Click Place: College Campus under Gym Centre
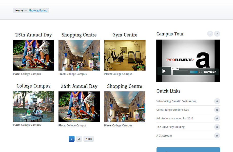Image resolution: width=233 pixels, height=152 pixels. (118, 74)
